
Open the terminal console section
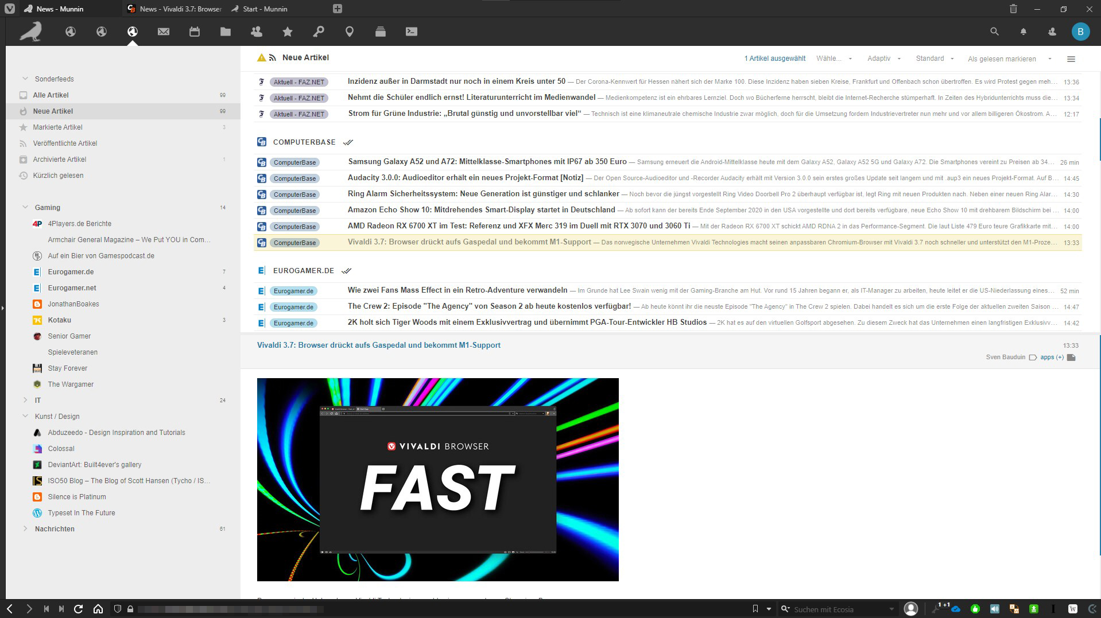pos(412,32)
